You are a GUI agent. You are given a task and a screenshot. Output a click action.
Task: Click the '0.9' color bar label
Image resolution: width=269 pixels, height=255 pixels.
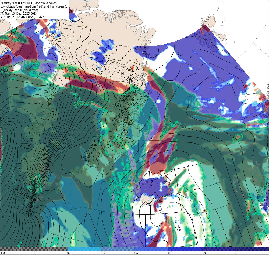tap(204, 253)
